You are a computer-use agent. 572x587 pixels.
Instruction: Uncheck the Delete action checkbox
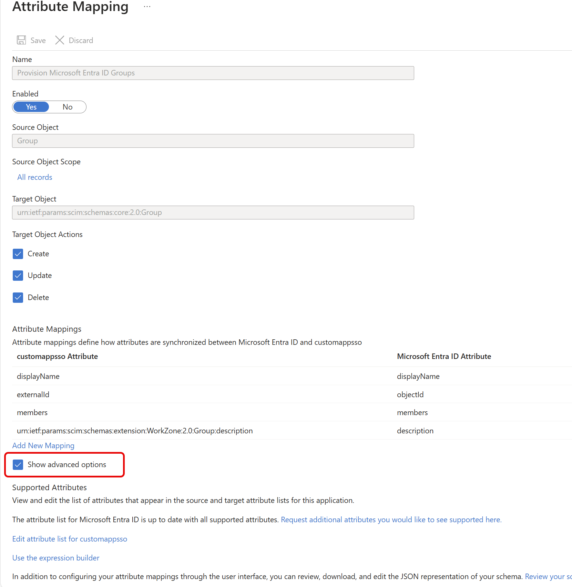pos(18,298)
